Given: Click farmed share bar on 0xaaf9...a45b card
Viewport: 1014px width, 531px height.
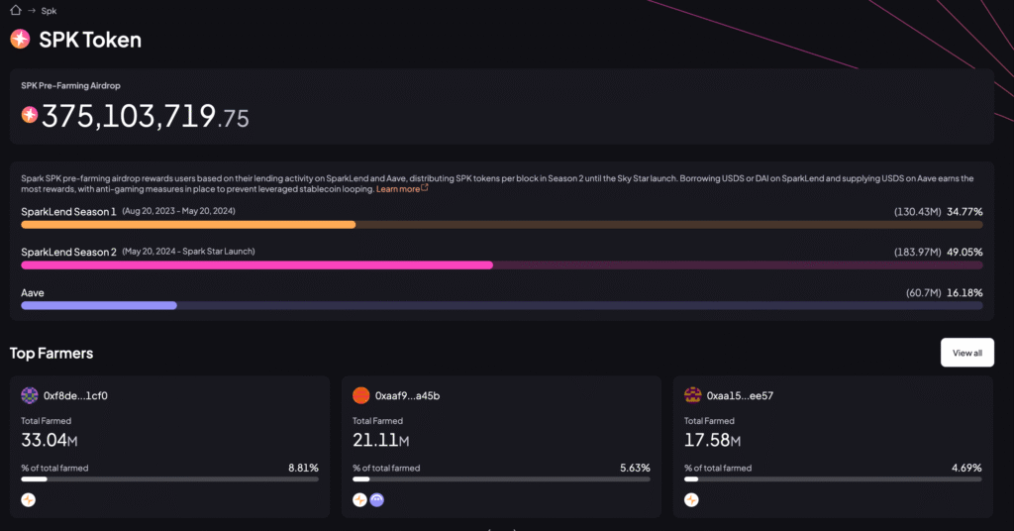Looking at the screenshot, I should (501, 479).
